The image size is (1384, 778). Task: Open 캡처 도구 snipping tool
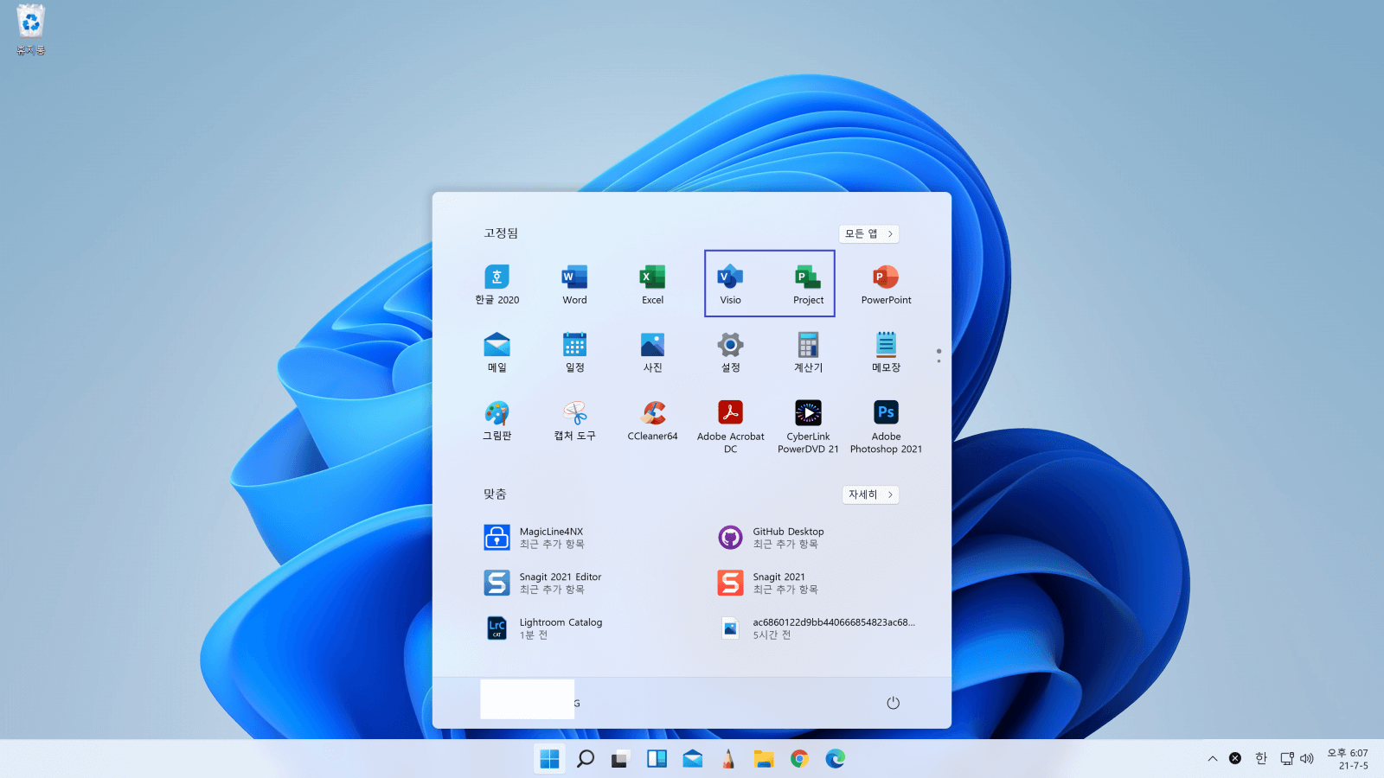pos(574,420)
